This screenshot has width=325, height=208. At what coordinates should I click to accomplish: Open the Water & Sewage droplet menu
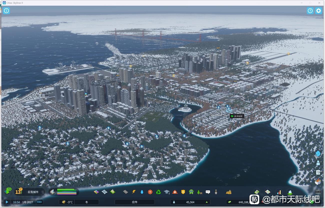click(x=142, y=192)
